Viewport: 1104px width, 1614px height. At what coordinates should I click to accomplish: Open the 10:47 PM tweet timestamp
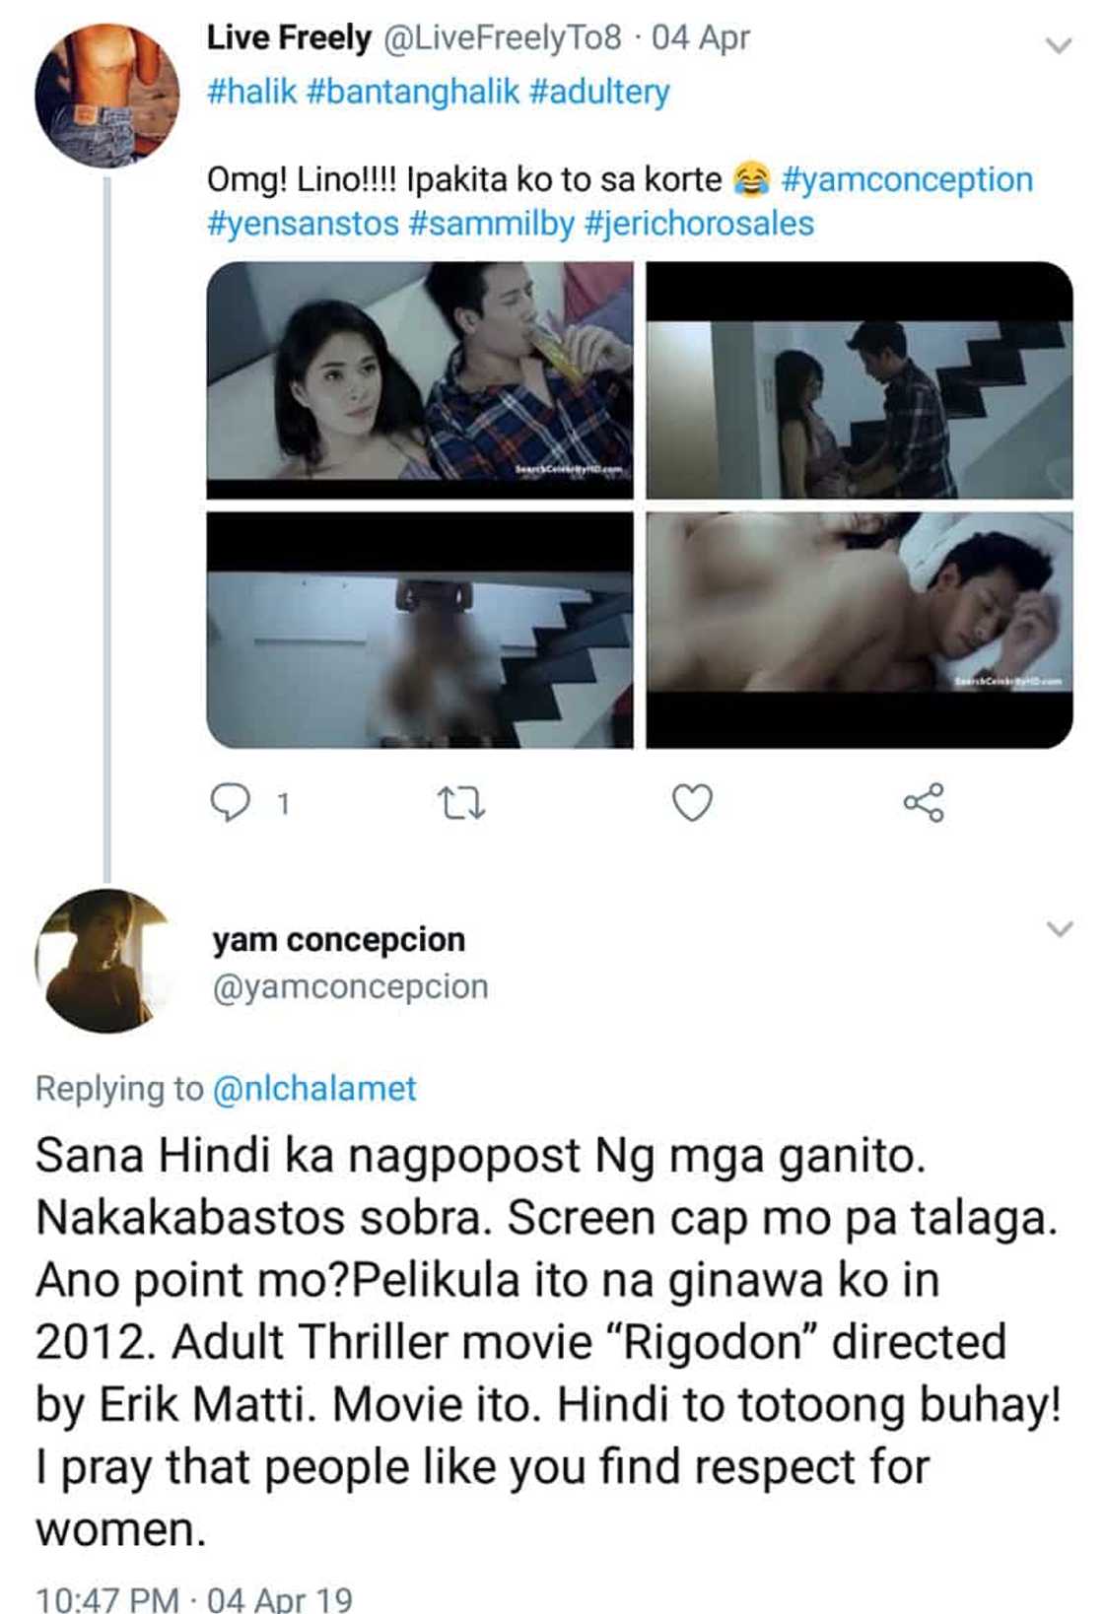point(107,1598)
